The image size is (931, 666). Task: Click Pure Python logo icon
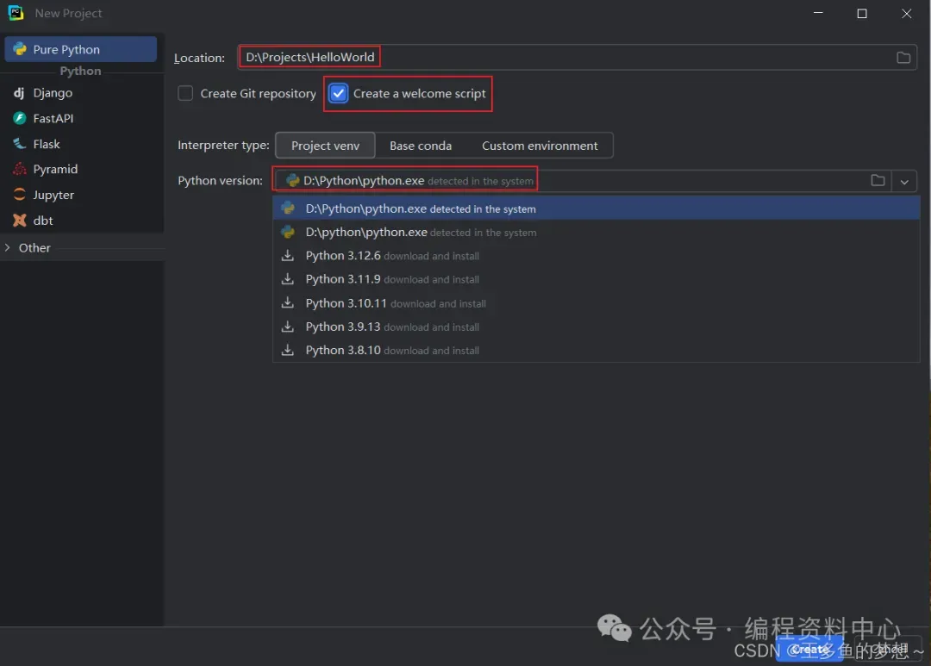click(x=20, y=48)
